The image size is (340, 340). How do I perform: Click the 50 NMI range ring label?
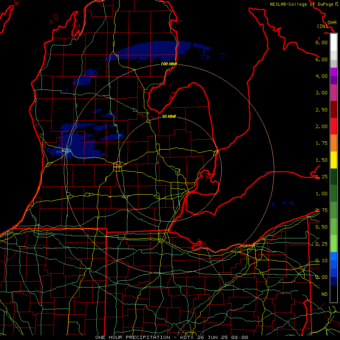click(x=169, y=116)
